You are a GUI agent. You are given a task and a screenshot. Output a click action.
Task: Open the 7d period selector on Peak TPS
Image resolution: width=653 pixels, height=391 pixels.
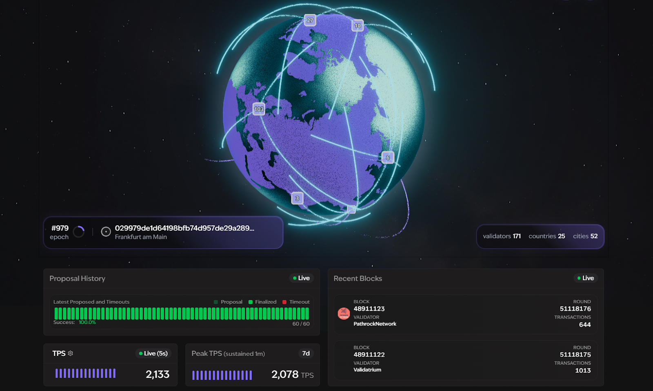pyautogui.click(x=306, y=353)
